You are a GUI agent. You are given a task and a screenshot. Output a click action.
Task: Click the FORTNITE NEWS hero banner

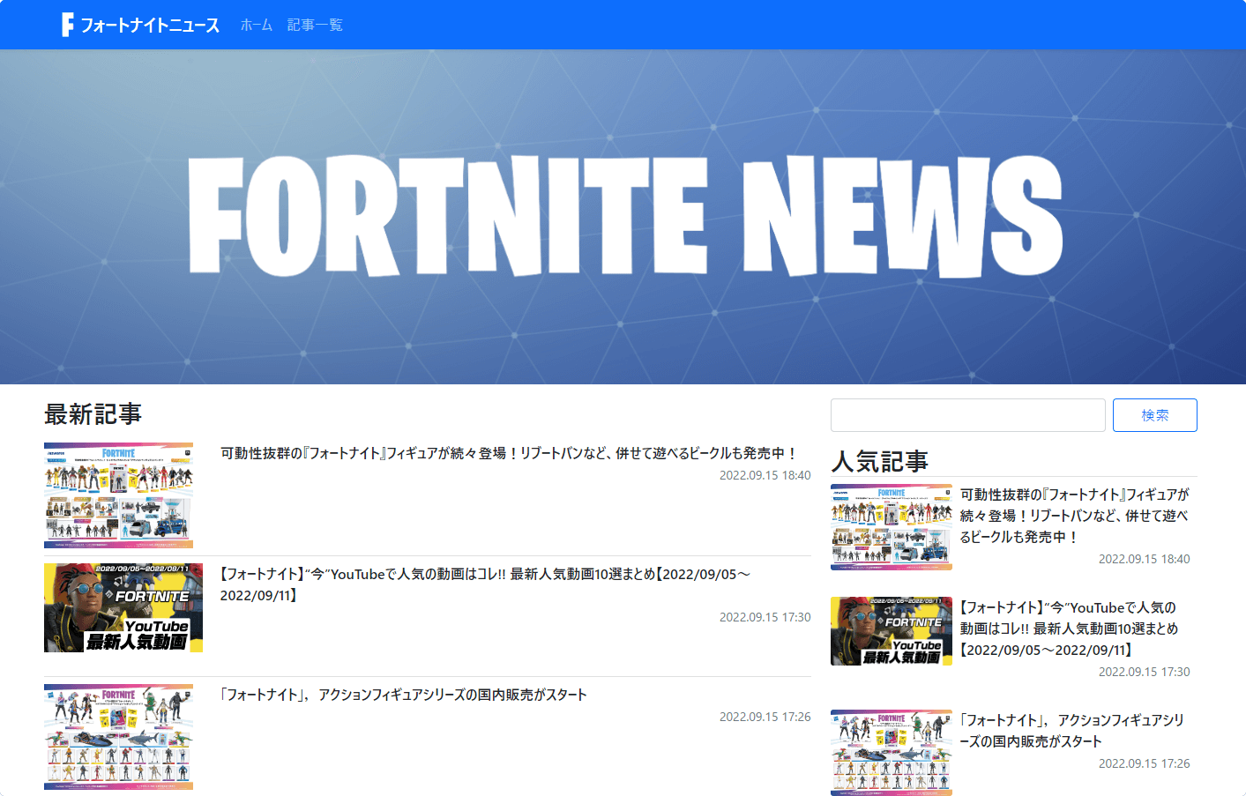[623, 217]
